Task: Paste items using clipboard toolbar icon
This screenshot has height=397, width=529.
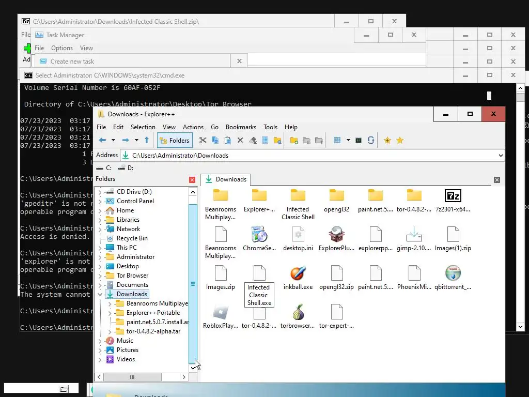Action: [x=228, y=140]
